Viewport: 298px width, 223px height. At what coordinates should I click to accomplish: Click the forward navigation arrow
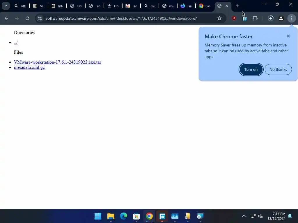[x=17, y=18]
